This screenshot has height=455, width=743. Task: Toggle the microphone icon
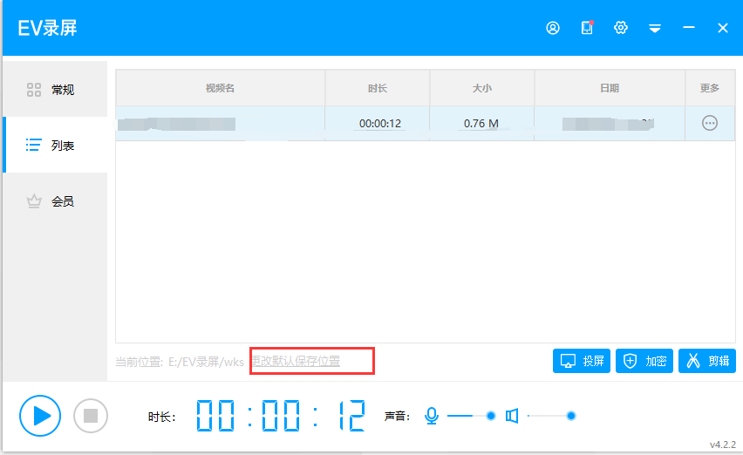[431, 416]
